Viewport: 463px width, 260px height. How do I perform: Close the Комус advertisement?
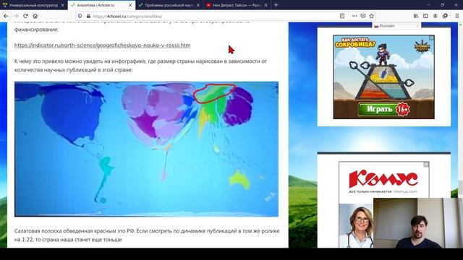(426, 164)
